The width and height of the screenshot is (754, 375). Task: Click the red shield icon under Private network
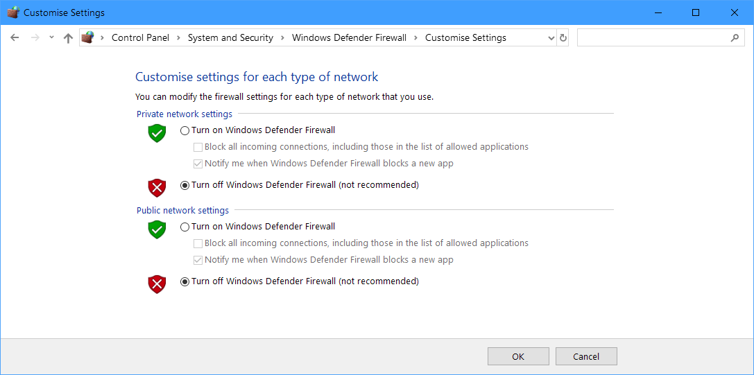click(x=157, y=188)
